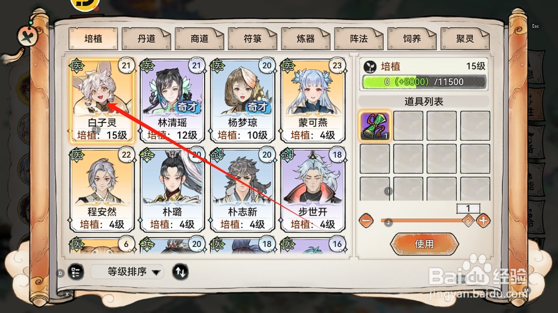
Task: Toggle the sort order arrows icon
Action: (x=180, y=272)
